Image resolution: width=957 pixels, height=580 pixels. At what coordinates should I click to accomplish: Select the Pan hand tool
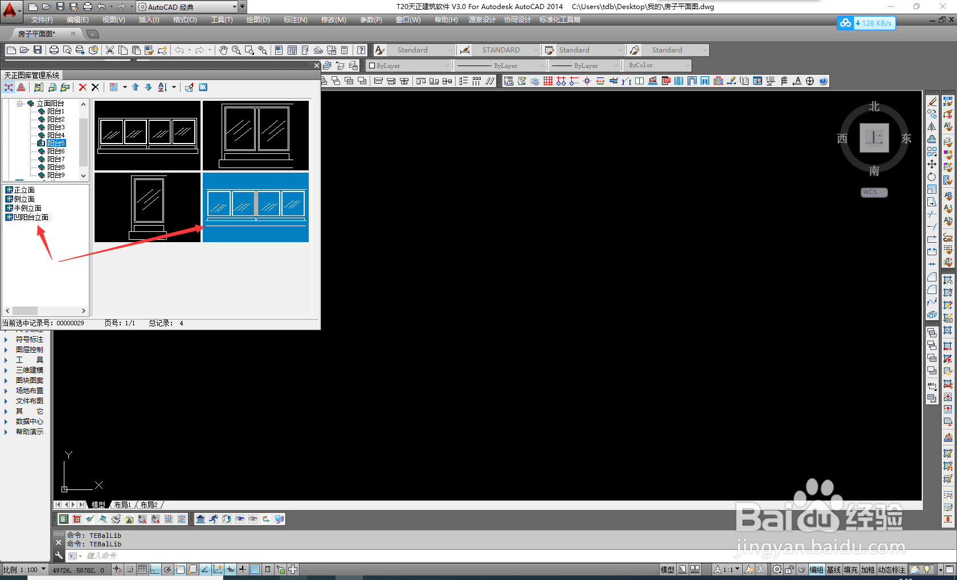223,50
